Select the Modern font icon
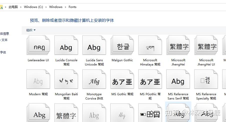Screen dimensions: 226x122 pos(38,80)
